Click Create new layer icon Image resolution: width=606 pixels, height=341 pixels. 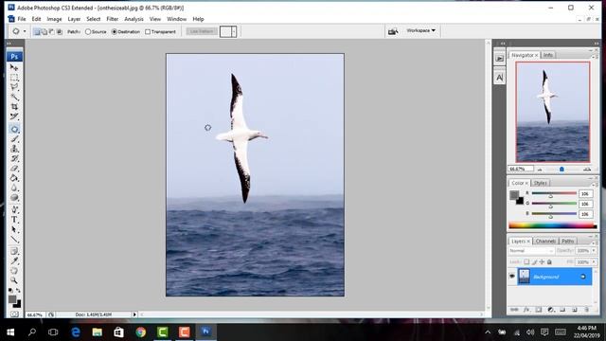[575, 310]
